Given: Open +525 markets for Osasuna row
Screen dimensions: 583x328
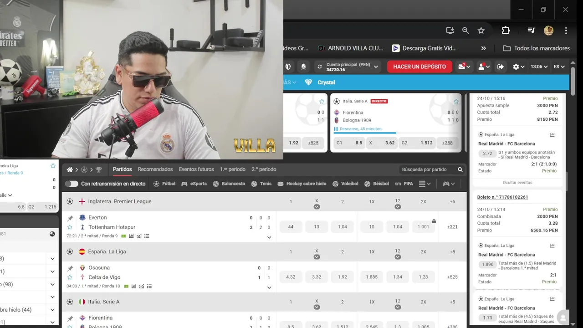Looking at the screenshot, I should pyautogui.click(x=452, y=277).
